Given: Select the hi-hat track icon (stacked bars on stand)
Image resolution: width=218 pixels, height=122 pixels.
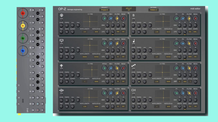Looking at the screenshot, I should tap(61, 66).
